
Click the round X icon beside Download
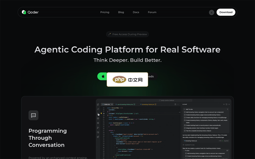211,12
